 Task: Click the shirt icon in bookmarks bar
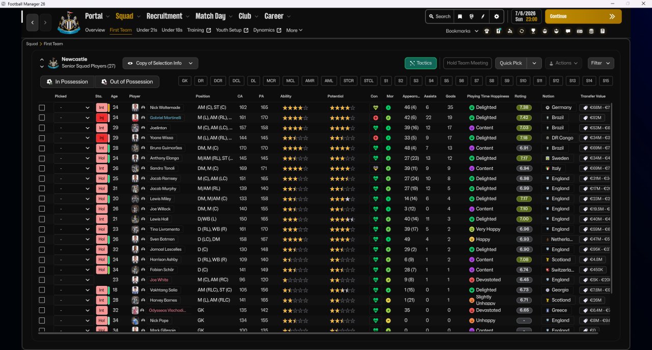(x=486, y=31)
